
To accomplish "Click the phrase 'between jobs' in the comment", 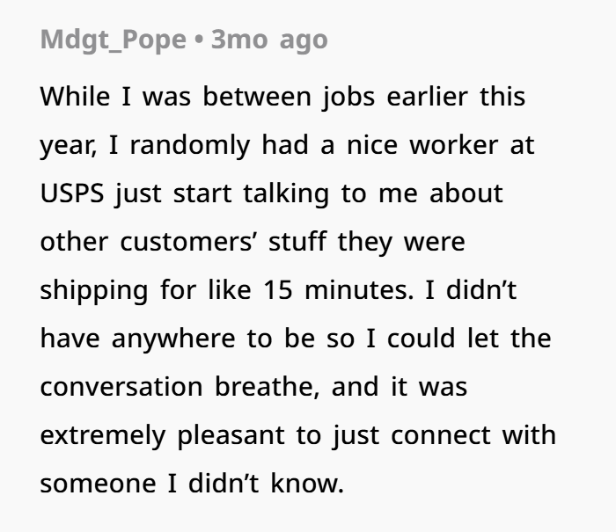I will [290, 97].
